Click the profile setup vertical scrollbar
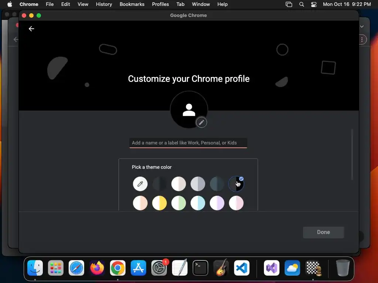Image resolution: width=378 pixels, height=283 pixels. (352, 154)
